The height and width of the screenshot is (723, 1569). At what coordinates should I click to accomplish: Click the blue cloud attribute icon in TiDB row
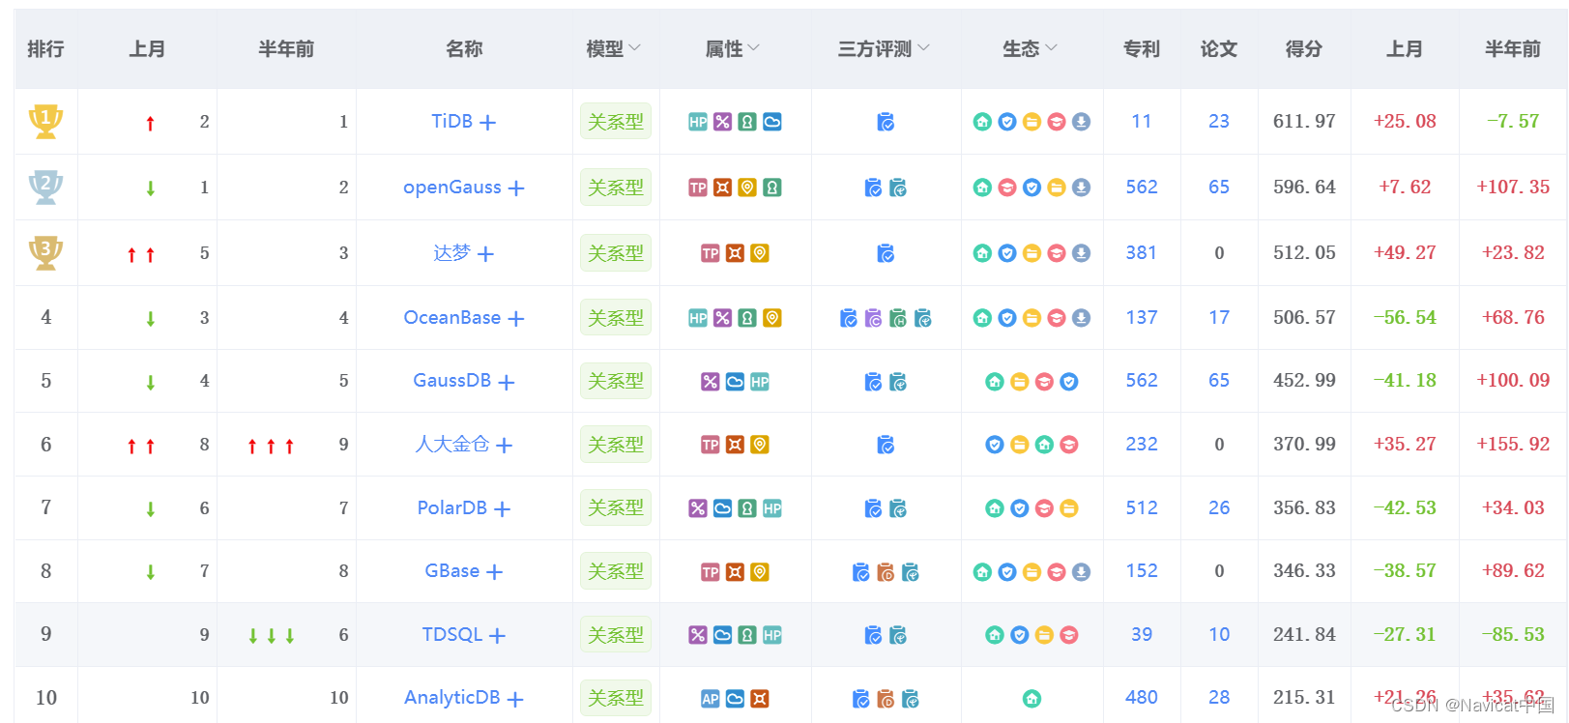pos(772,122)
